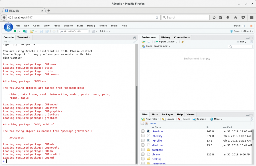Refresh the Files pane listing
The image size is (256, 166).
[251, 119]
